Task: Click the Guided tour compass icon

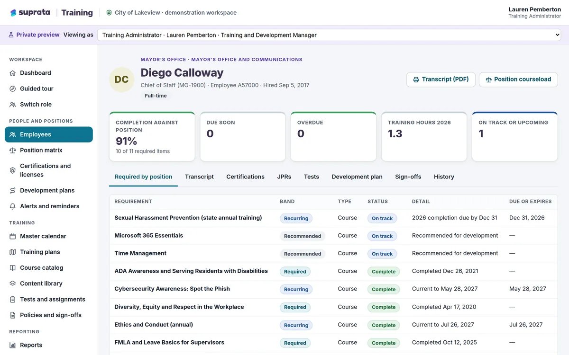Action: [13, 89]
